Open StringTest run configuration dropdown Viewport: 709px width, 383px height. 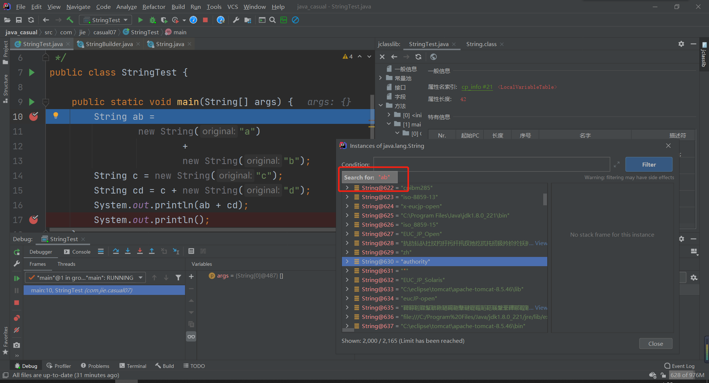point(106,20)
